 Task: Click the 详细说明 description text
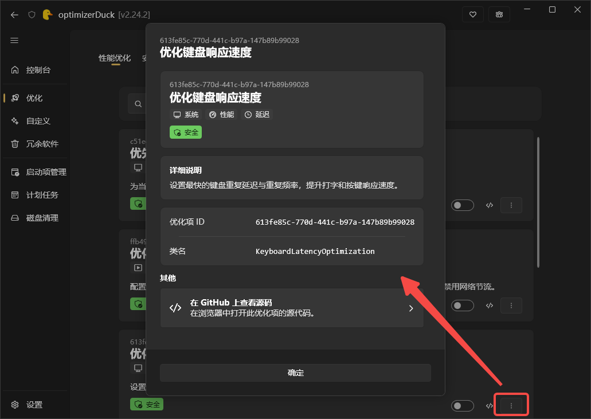(284, 185)
